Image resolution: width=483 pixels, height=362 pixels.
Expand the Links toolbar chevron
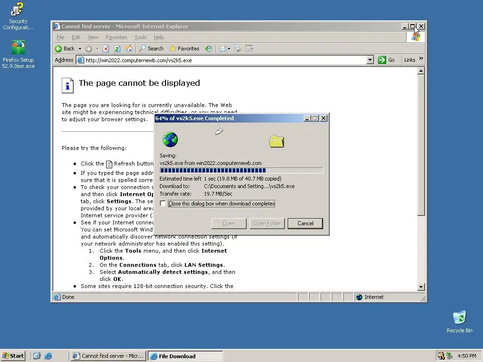pyautogui.click(x=421, y=58)
